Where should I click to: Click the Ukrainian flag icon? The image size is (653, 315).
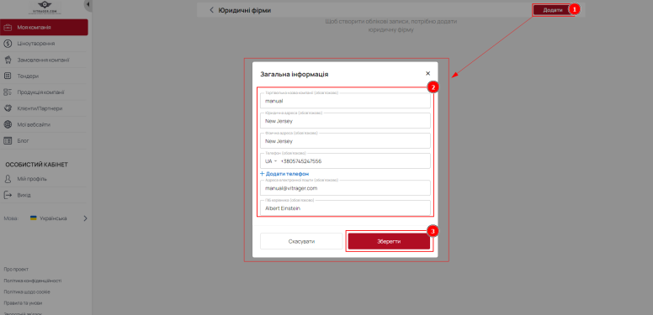point(34,218)
